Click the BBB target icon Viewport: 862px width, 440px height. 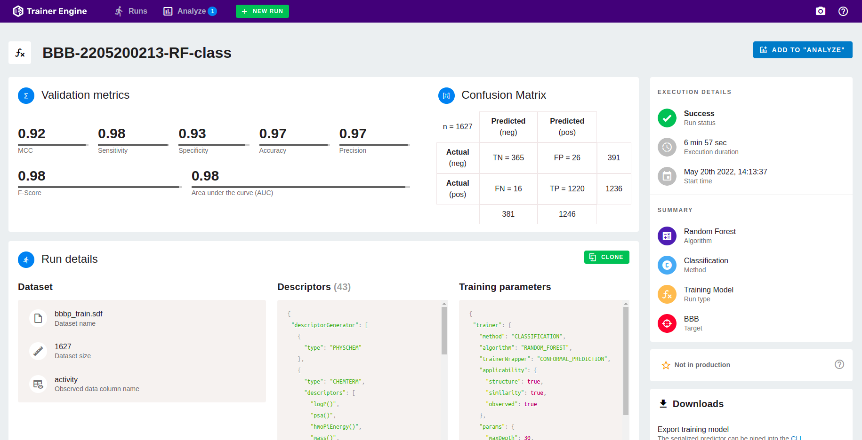667,323
